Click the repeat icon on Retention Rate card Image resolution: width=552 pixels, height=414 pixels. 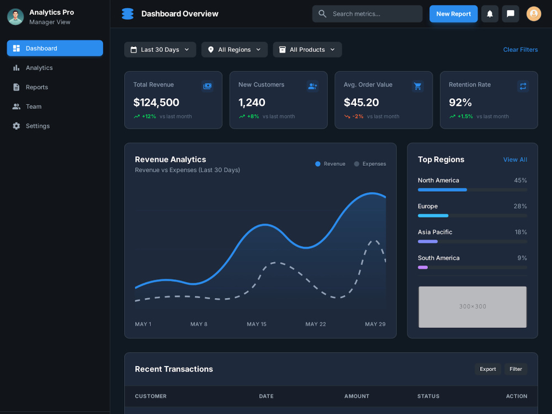523,86
